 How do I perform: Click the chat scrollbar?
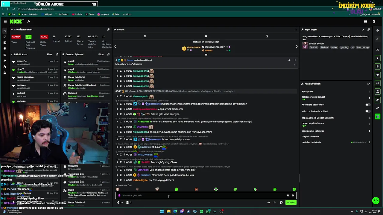click(x=299, y=178)
